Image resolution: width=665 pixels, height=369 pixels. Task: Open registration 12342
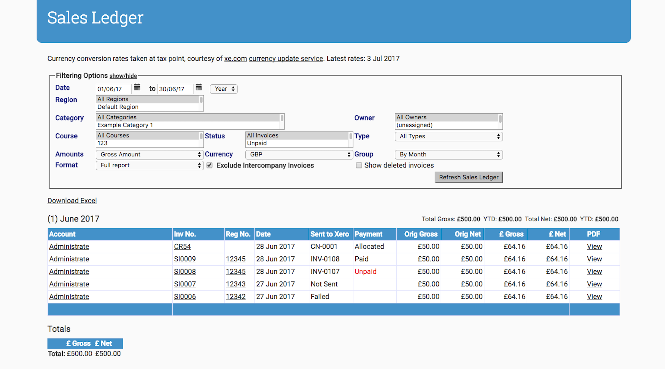tap(236, 297)
